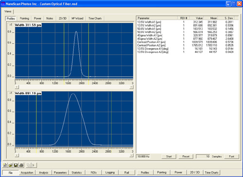
Task: Click the Power button in the bottom bar
Action: (178, 173)
